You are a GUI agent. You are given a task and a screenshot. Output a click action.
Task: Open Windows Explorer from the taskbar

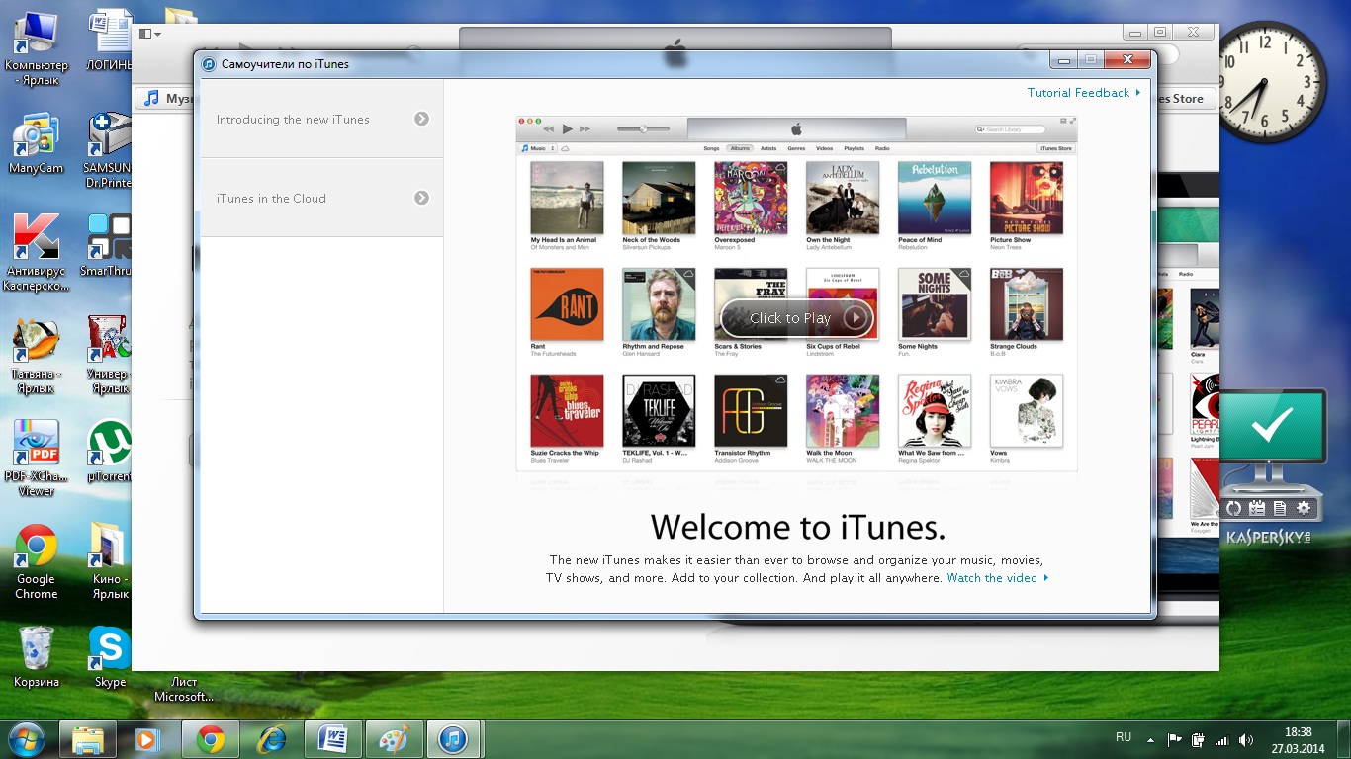tap(87, 739)
